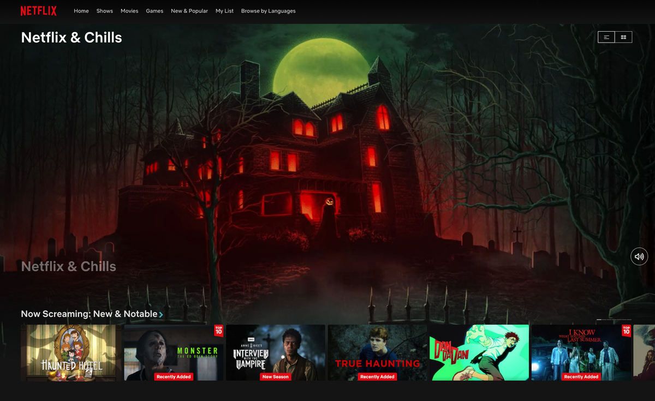Open Interview with the Vampire title card
This screenshot has height=401, width=655.
[x=275, y=352]
